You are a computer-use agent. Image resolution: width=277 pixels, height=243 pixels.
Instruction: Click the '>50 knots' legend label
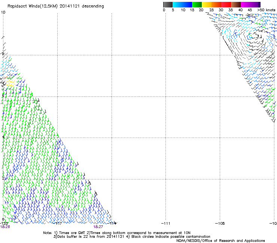266,10
